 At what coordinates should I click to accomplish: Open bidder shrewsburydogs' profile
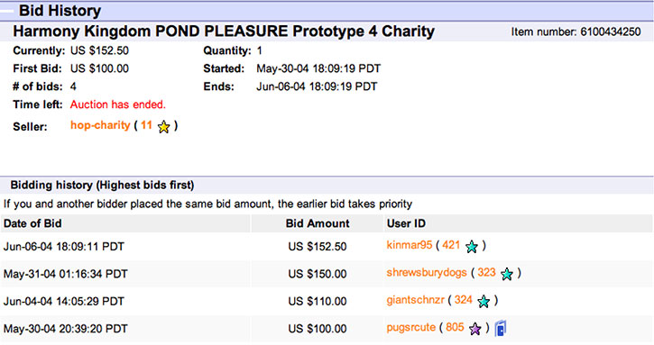[427, 273]
